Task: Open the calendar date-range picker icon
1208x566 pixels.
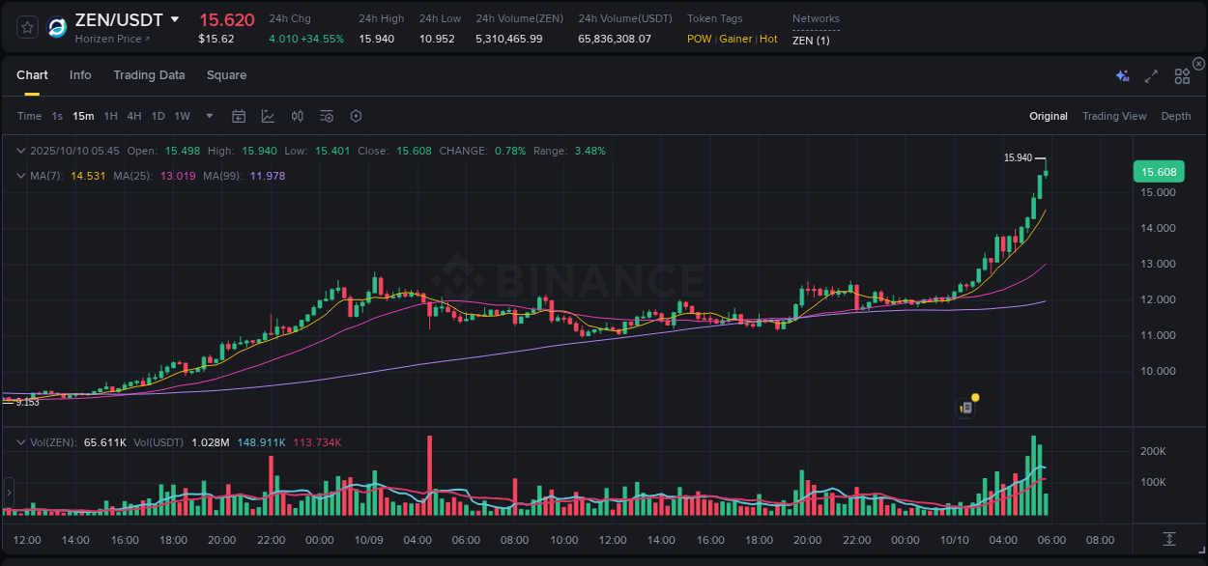Action: click(239, 116)
